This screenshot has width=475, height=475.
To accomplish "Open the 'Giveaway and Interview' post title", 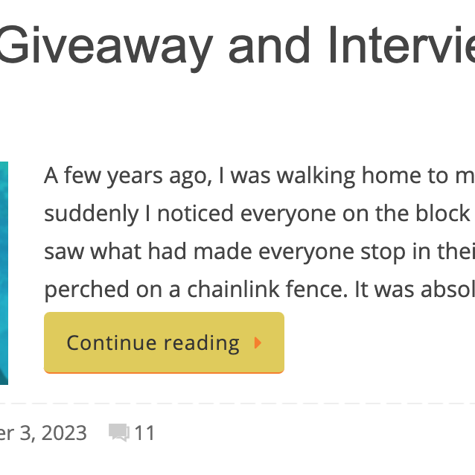I will pyautogui.click(x=236, y=47).
